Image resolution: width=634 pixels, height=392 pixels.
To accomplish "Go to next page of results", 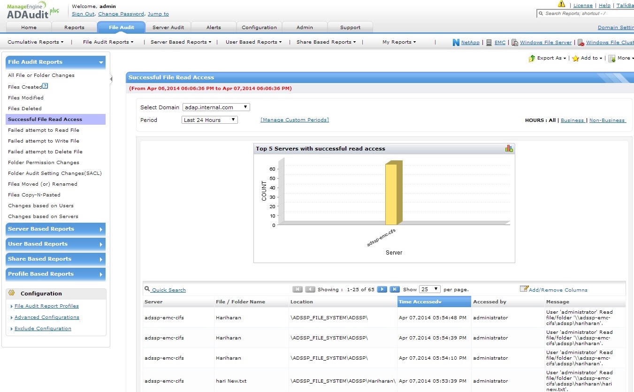I will (x=382, y=289).
